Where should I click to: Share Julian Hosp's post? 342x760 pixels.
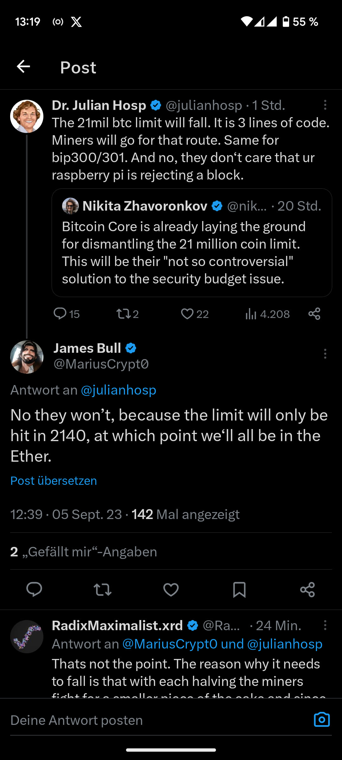(x=314, y=313)
